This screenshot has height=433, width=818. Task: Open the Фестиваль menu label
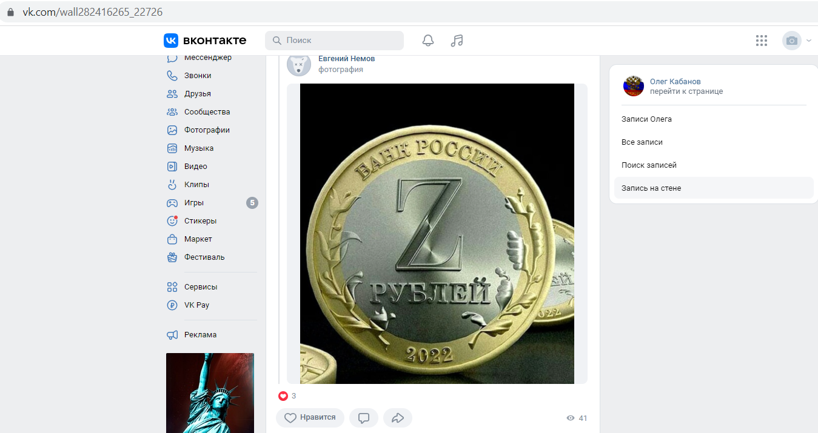tap(204, 257)
